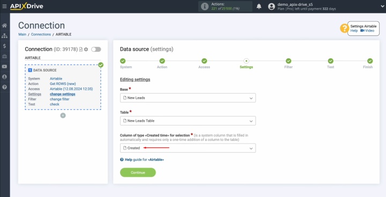Screen dimensions: 386x197
Task: Open the connections sitemap sidebar icon
Action: tap(4, 36)
